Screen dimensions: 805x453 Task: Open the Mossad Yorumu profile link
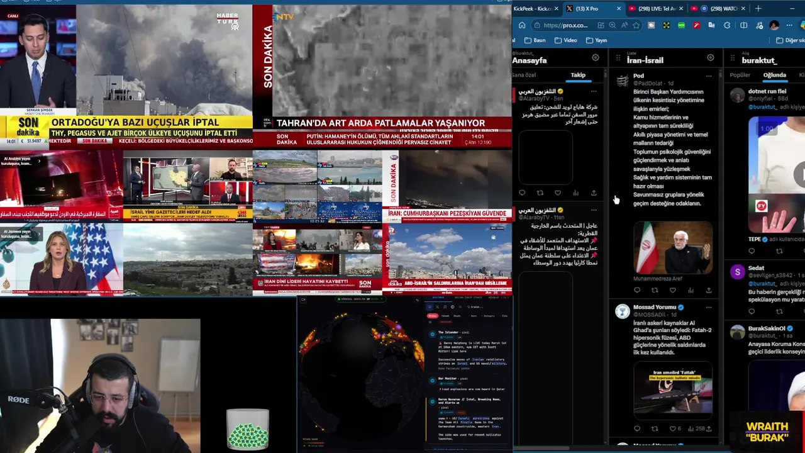point(654,308)
